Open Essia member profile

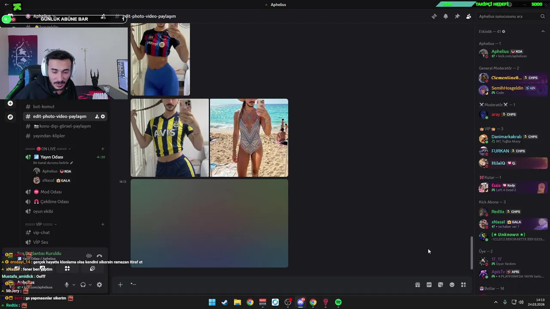pyautogui.click(x=513, y=188)
